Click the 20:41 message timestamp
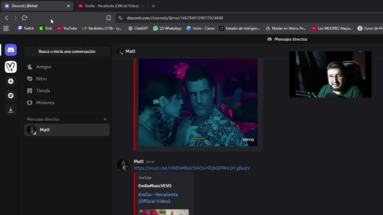Image resolution: width=383 pixels, height=215 pixels. (150, 162)
